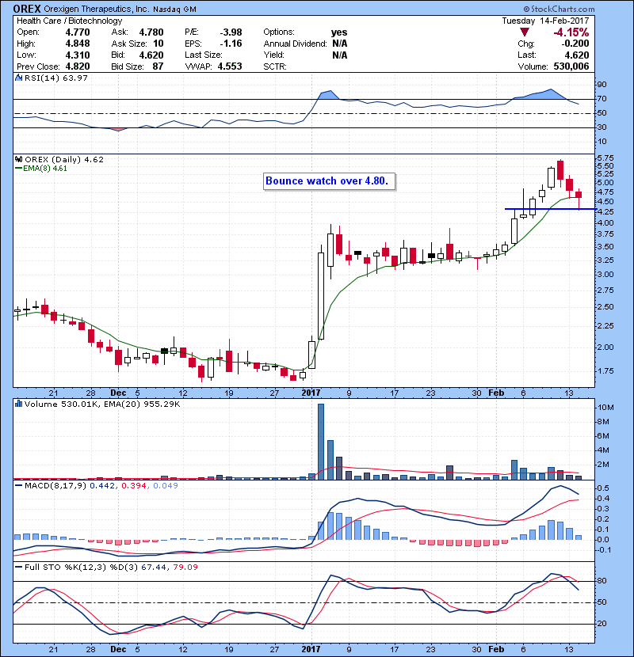Click the Full STO legend line marker
Image resolution: width=634 pixels, height=657 pixels.
pyautogui.click(x=18, y=567)
